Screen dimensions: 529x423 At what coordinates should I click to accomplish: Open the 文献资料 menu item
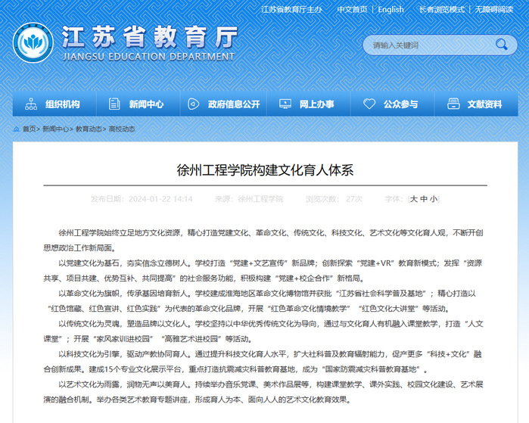(x=484, y=104)
